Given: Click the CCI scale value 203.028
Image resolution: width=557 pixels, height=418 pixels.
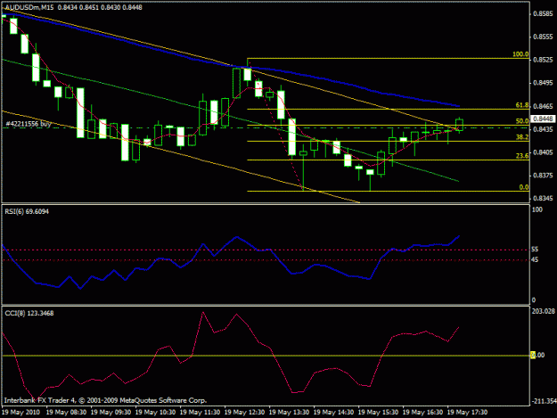Looking at the screenshot, I should tap(543, 311).
